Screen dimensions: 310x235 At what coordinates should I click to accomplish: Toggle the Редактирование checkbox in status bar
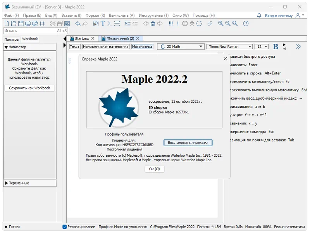pos(64,227)
